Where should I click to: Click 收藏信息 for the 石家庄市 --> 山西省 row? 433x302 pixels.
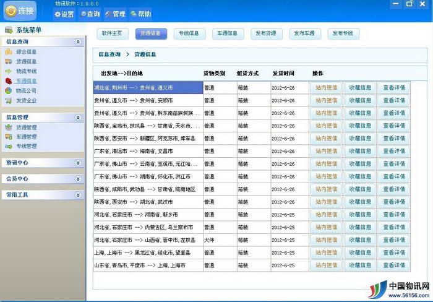point(360,240)
